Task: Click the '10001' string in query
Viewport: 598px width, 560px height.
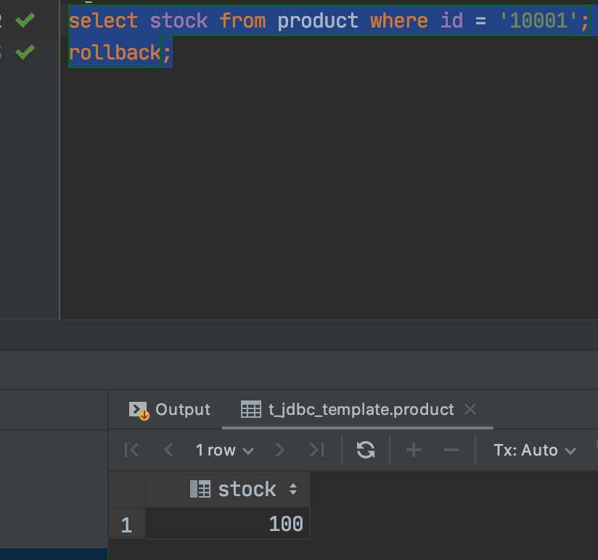Action: click(x=538, y=20)
